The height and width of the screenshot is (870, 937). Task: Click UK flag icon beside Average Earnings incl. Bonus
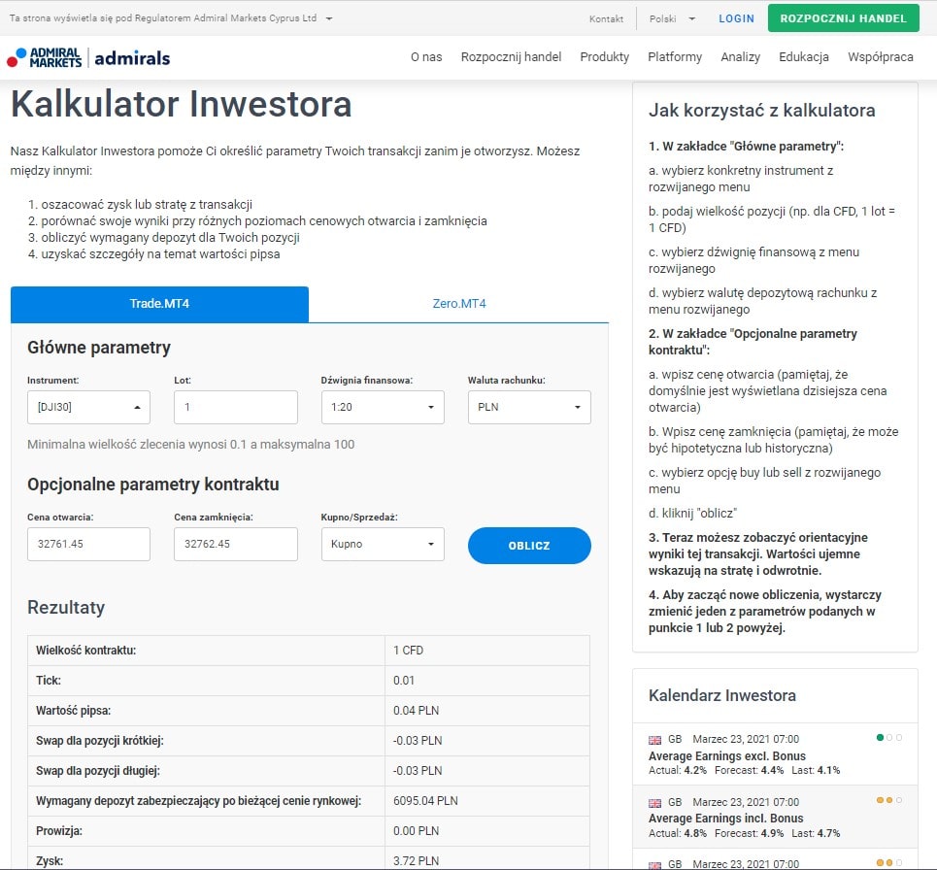pos(655,802)
